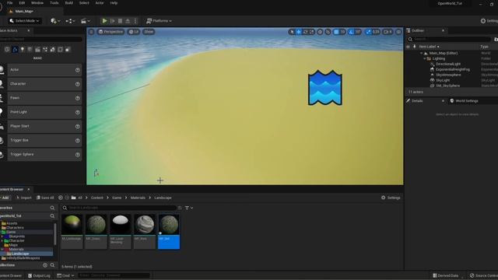Open the Blueprints toolbar dropdown

[x=70, y=21]
